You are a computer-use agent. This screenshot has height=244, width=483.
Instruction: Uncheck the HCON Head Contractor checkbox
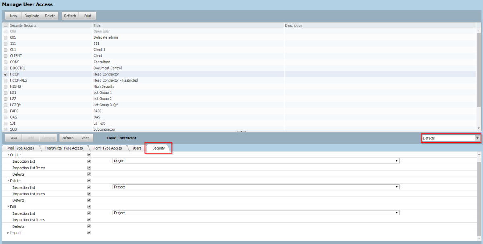point(6,74)
